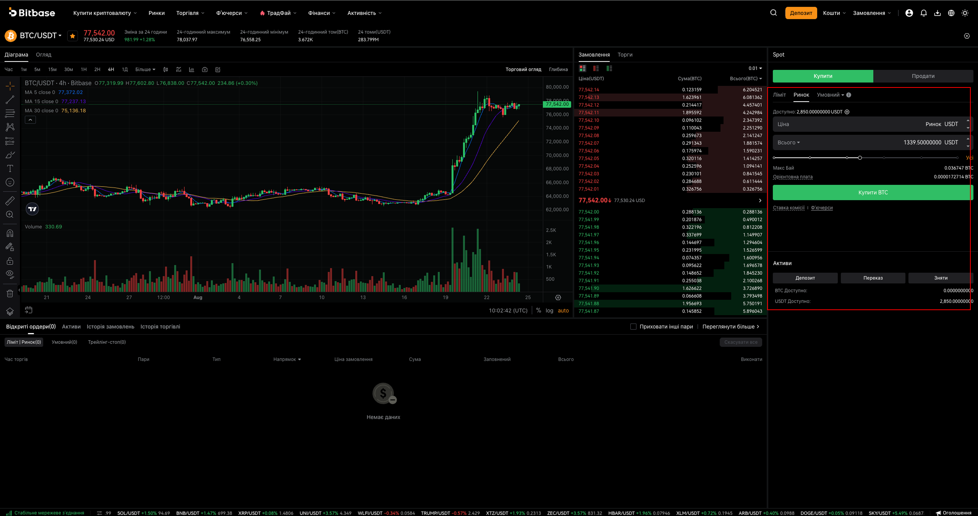Select the brush drawing tool
This screenshot has height=516, width=978.
pyautogui.click(x=10, y=155)
